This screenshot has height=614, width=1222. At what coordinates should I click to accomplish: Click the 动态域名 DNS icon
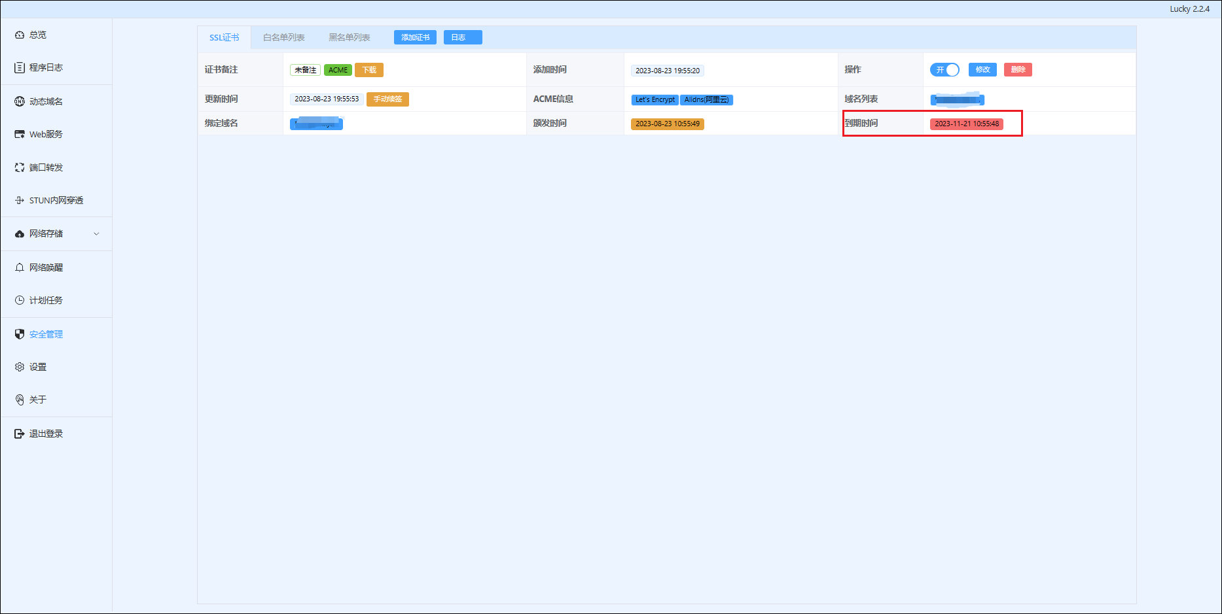point(20,101)
